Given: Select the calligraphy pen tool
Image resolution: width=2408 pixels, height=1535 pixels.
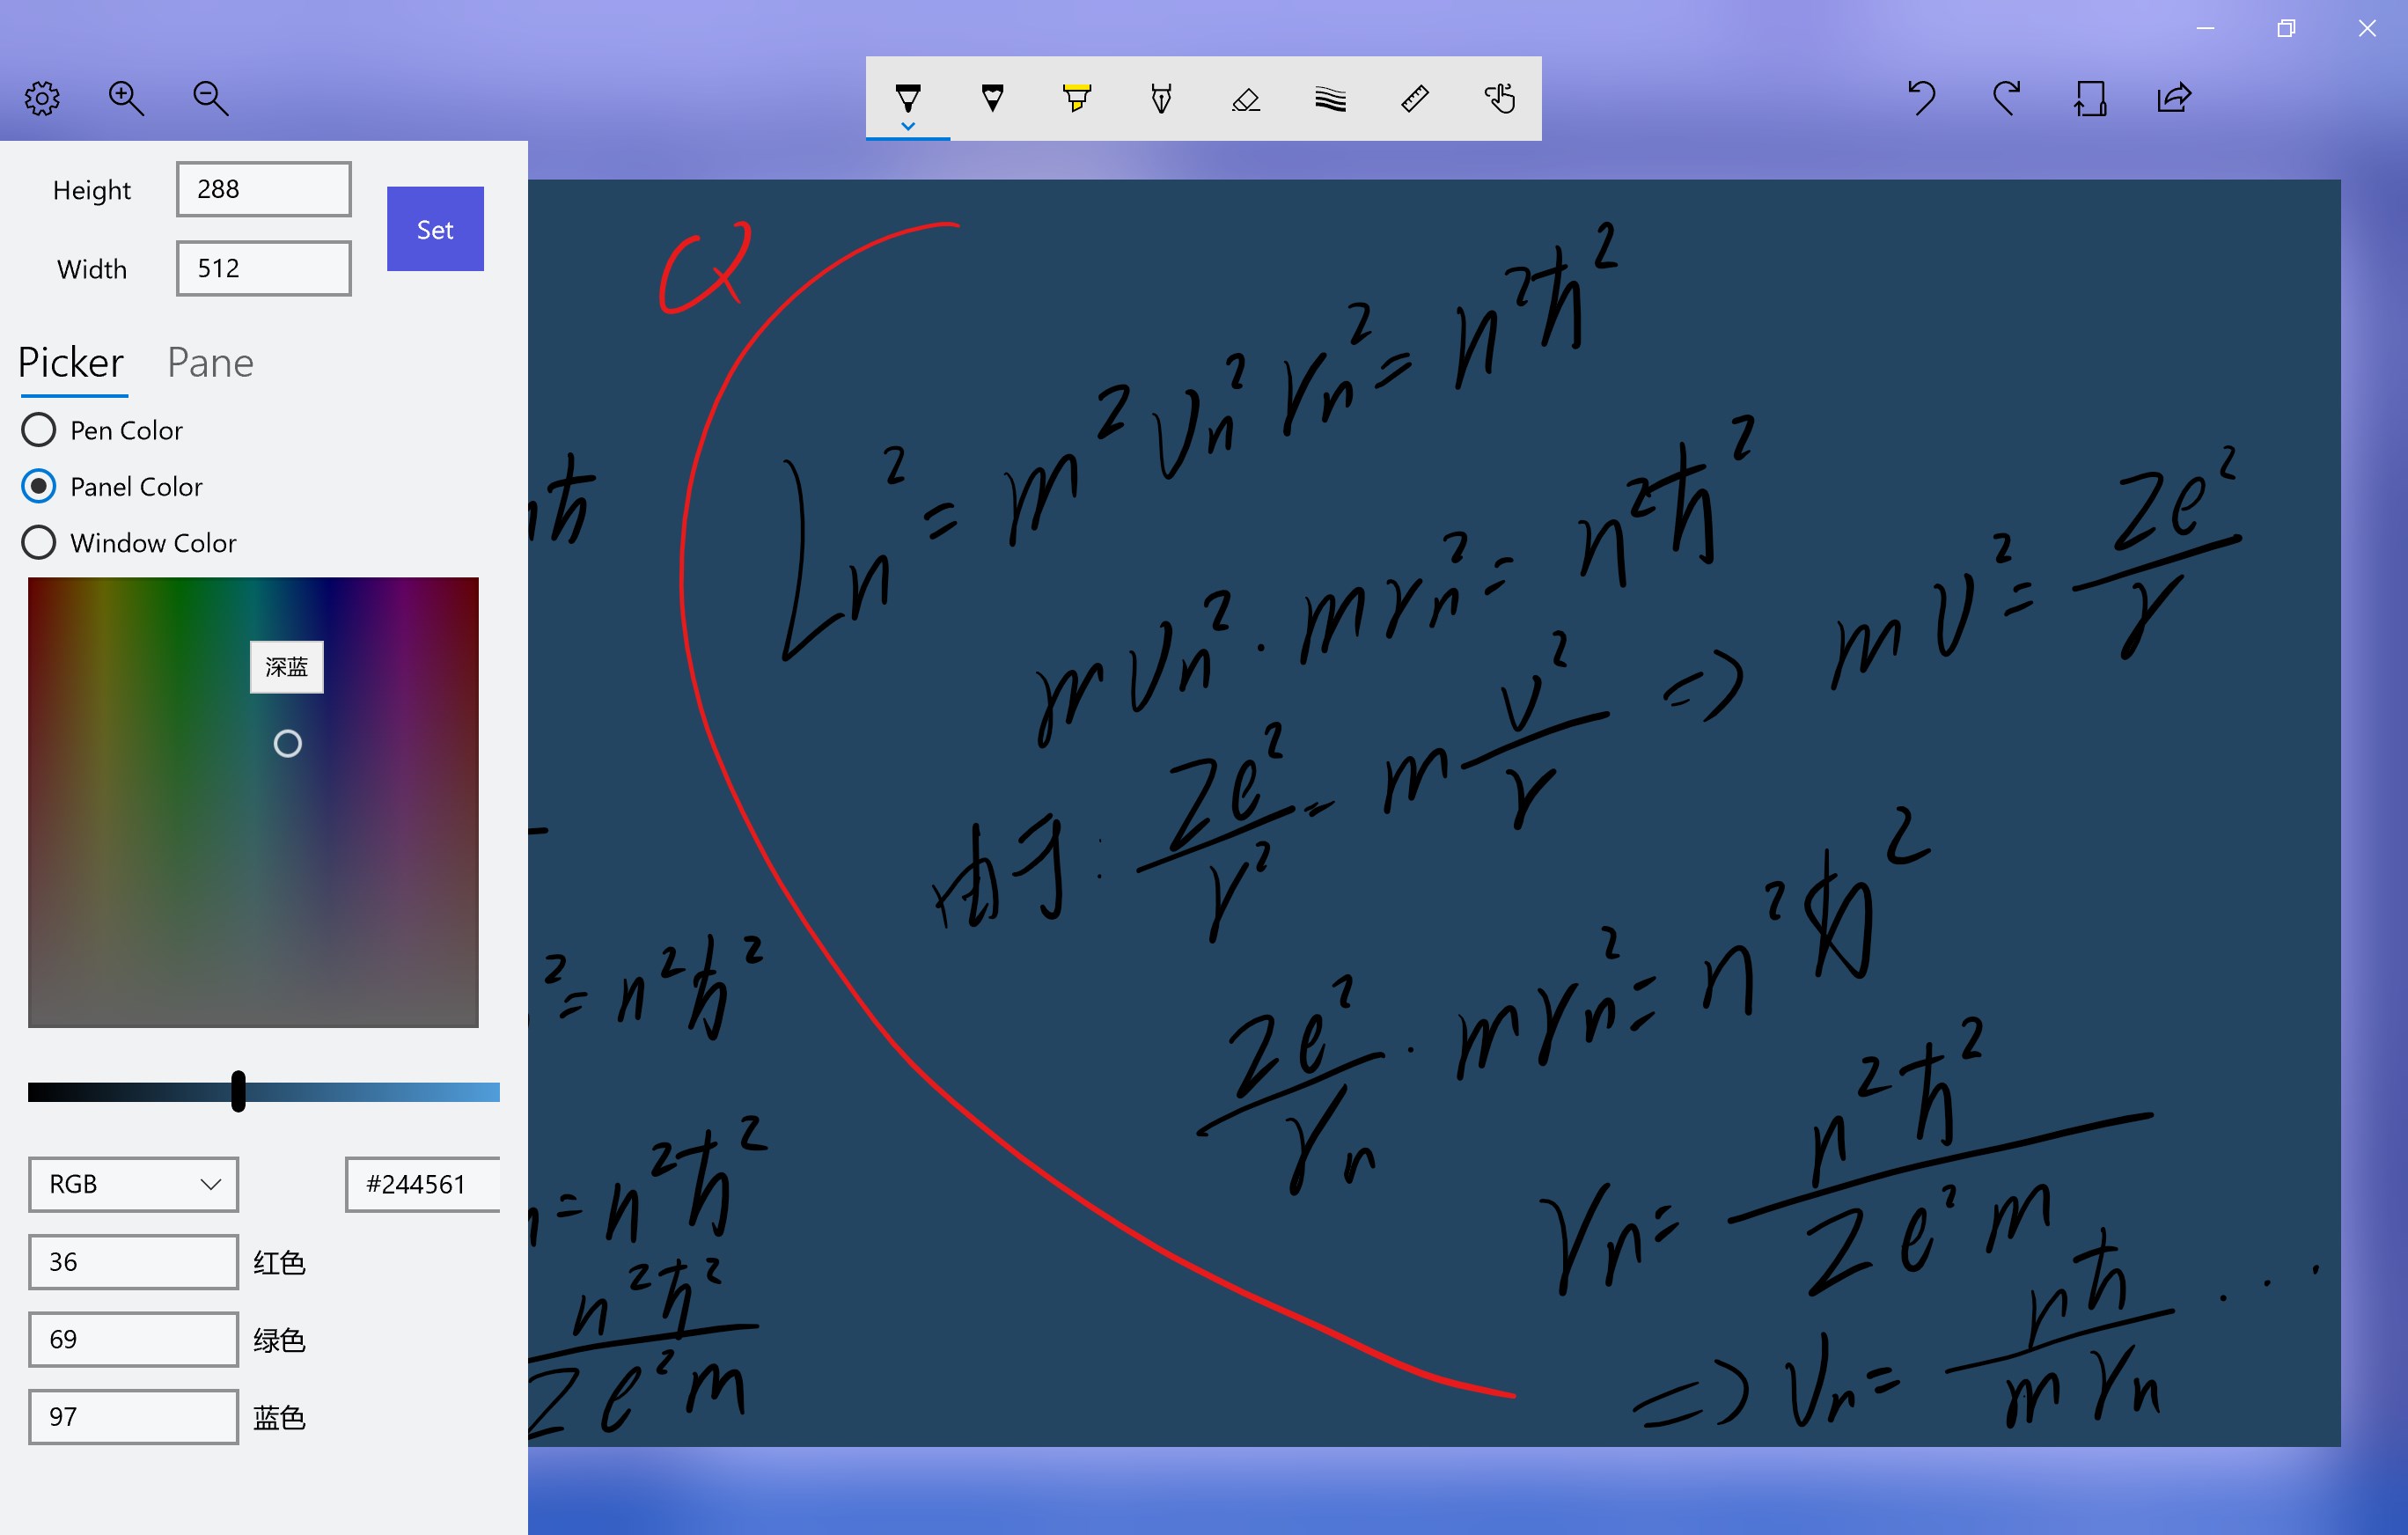Looking at the screenshot, I should pos(1161,97).
